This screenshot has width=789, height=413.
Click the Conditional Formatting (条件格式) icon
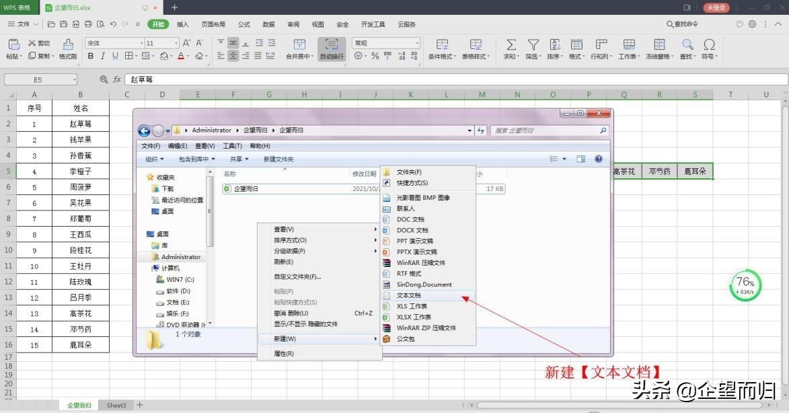pyautogui.click(x=443, y=44)
